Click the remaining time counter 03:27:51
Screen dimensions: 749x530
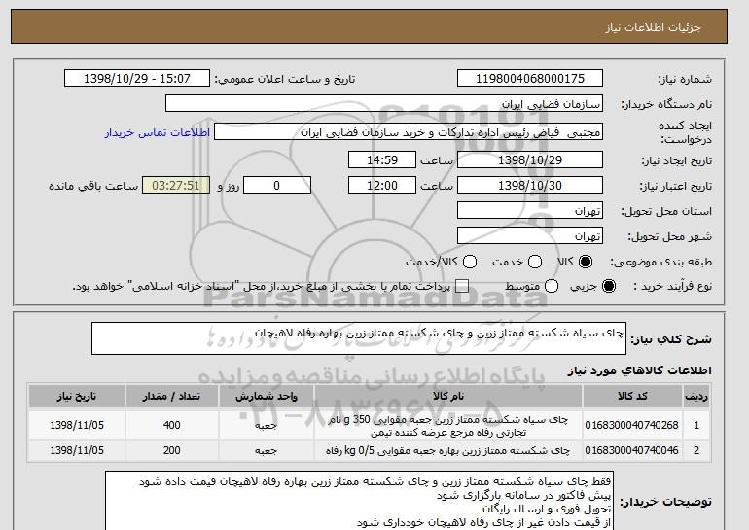176,186
